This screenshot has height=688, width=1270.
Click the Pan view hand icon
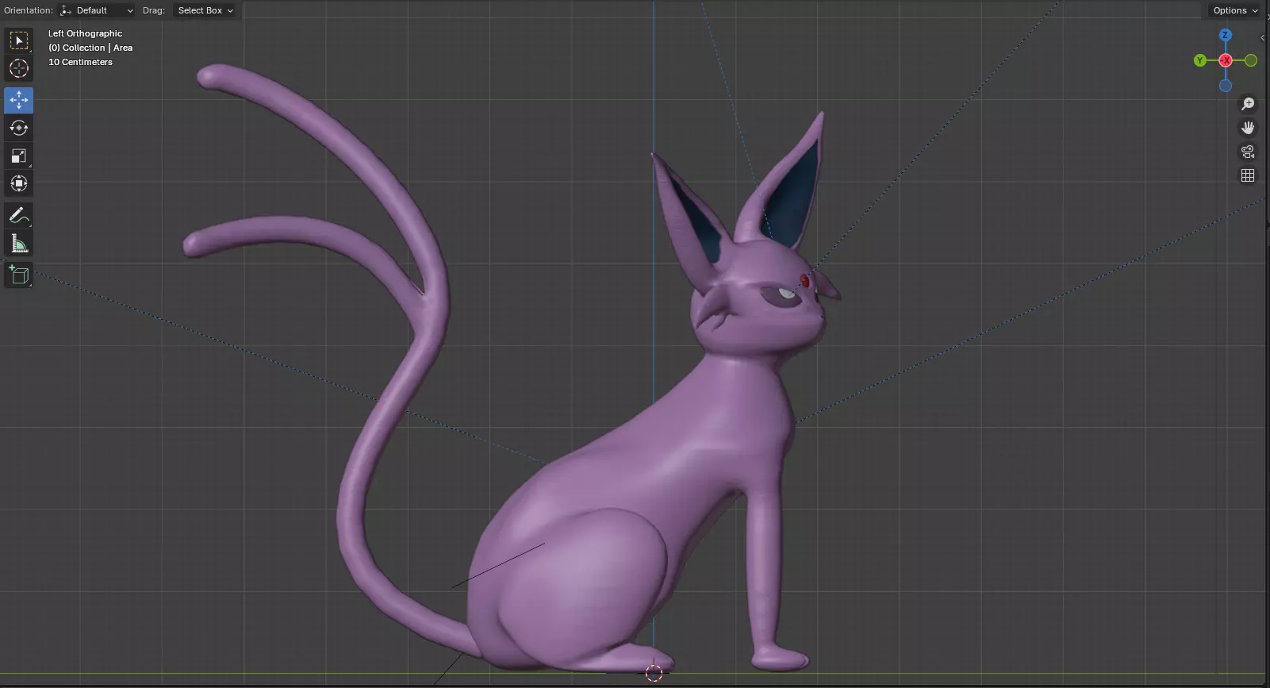pyautogui.click(x=1248, y=128)
